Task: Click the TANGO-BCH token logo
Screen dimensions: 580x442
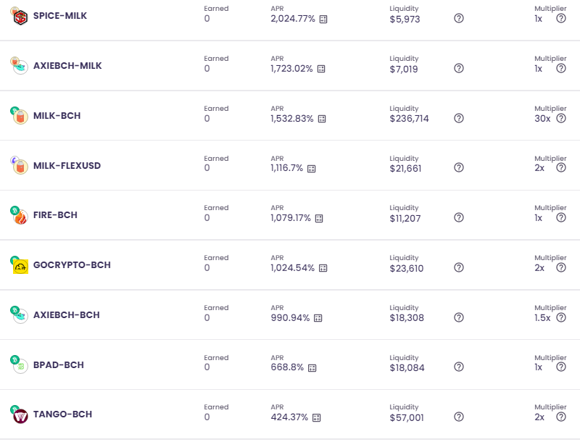Action: (20, 414)
